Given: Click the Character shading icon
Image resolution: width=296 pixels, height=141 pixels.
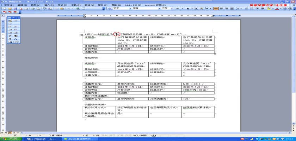Looking at the screenshot, I should (202, 8).
